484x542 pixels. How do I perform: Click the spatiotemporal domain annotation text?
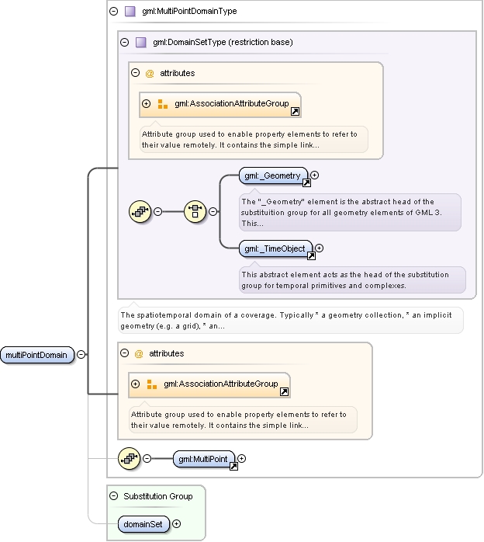pos(286,321)
